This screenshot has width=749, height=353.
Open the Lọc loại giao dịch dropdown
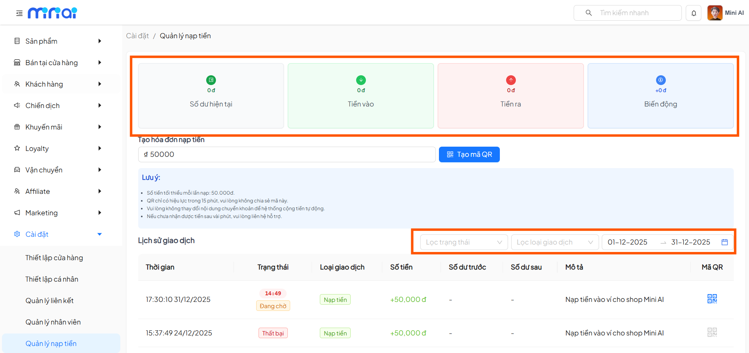(x=555, y=242)
